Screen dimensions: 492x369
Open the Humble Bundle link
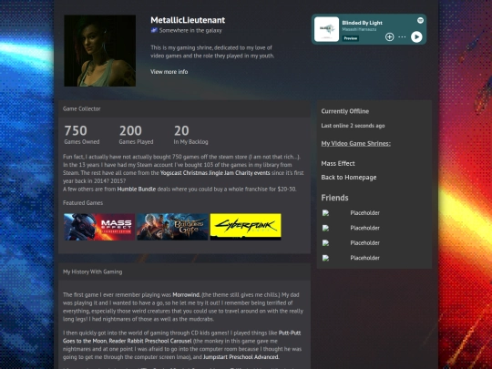pos(137,190)
